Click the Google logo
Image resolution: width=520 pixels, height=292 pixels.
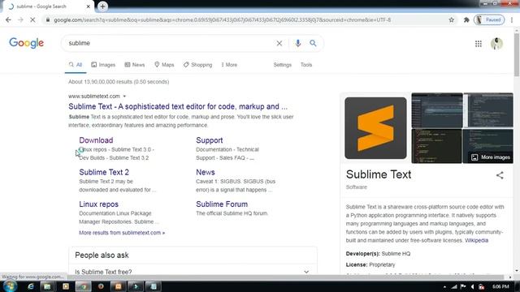pyautogui.click(x=27, y=43)
